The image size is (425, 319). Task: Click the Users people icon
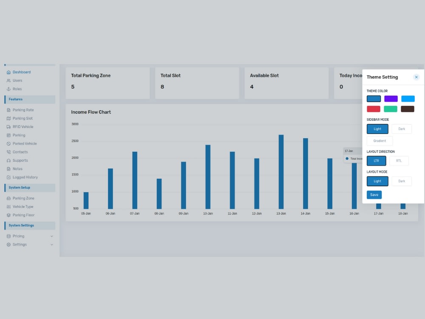8,80
